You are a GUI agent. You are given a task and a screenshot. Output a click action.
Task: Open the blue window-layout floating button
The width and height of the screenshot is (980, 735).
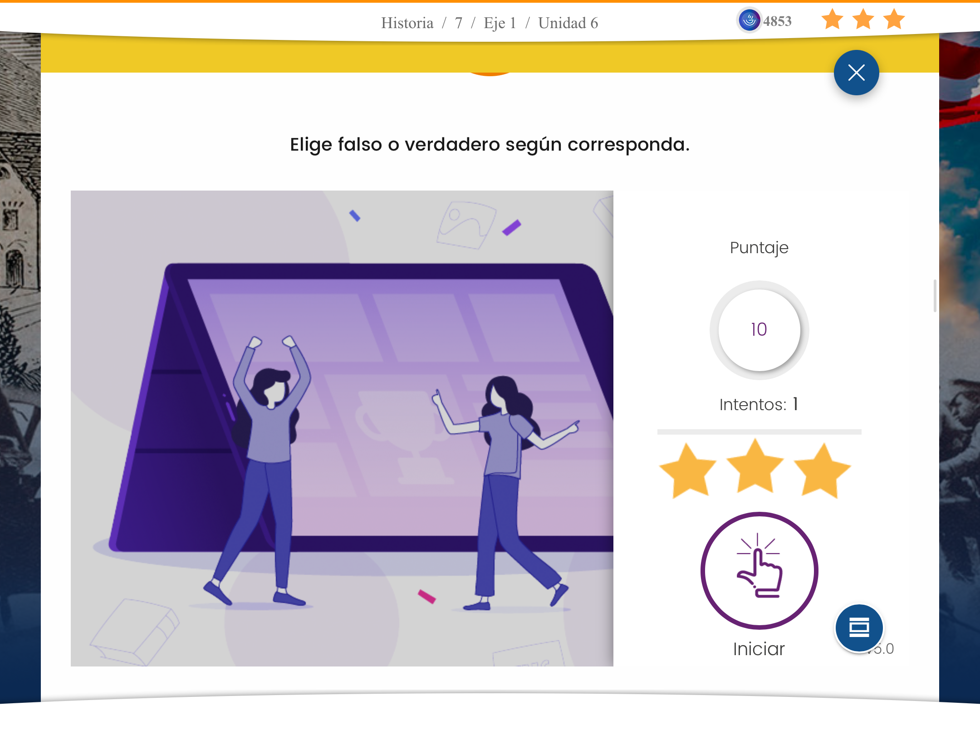[x=859, y=627]
